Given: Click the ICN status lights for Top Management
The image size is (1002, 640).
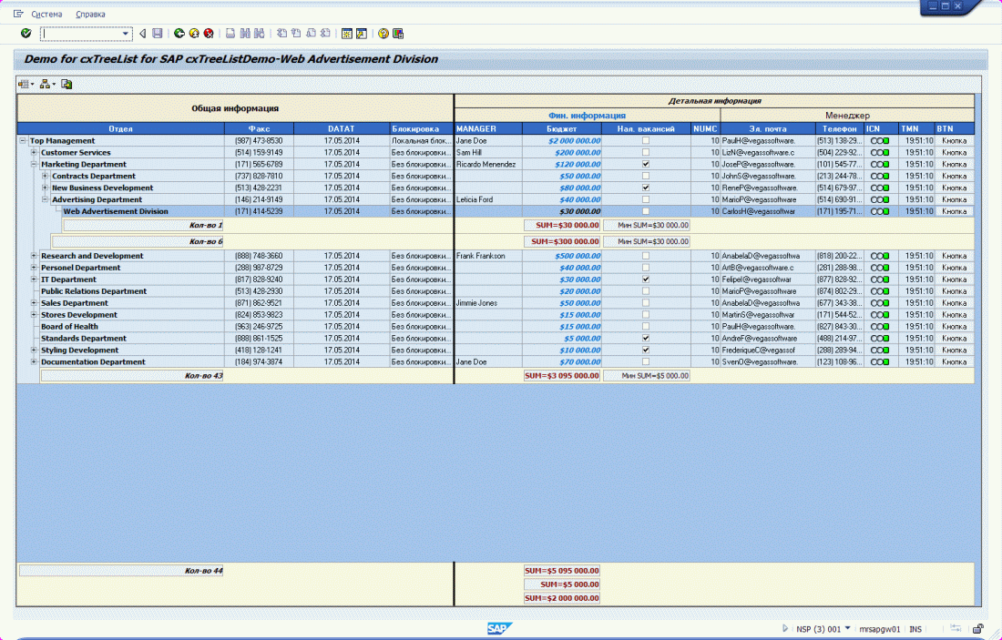Looking at the screenshot, I should click(x=880, y=140).
